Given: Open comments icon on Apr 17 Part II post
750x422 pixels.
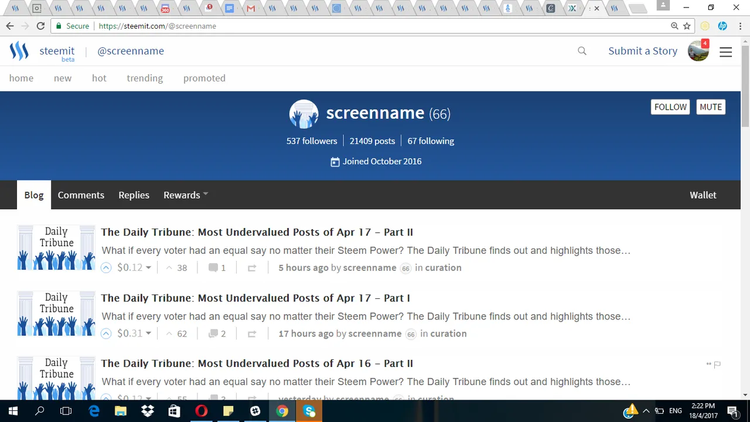Looking at the screenshot, I should pos(213,268).
